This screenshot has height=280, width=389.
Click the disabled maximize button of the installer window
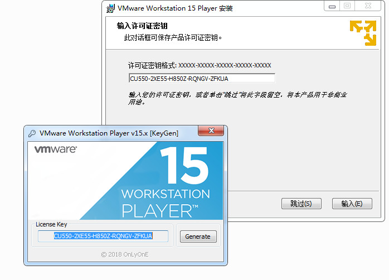click(347, 6)
